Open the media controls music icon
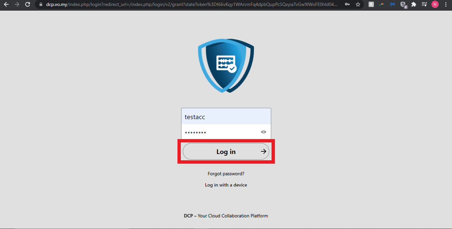The height and width of the screenshot is (229, 452). coord(424,5)
